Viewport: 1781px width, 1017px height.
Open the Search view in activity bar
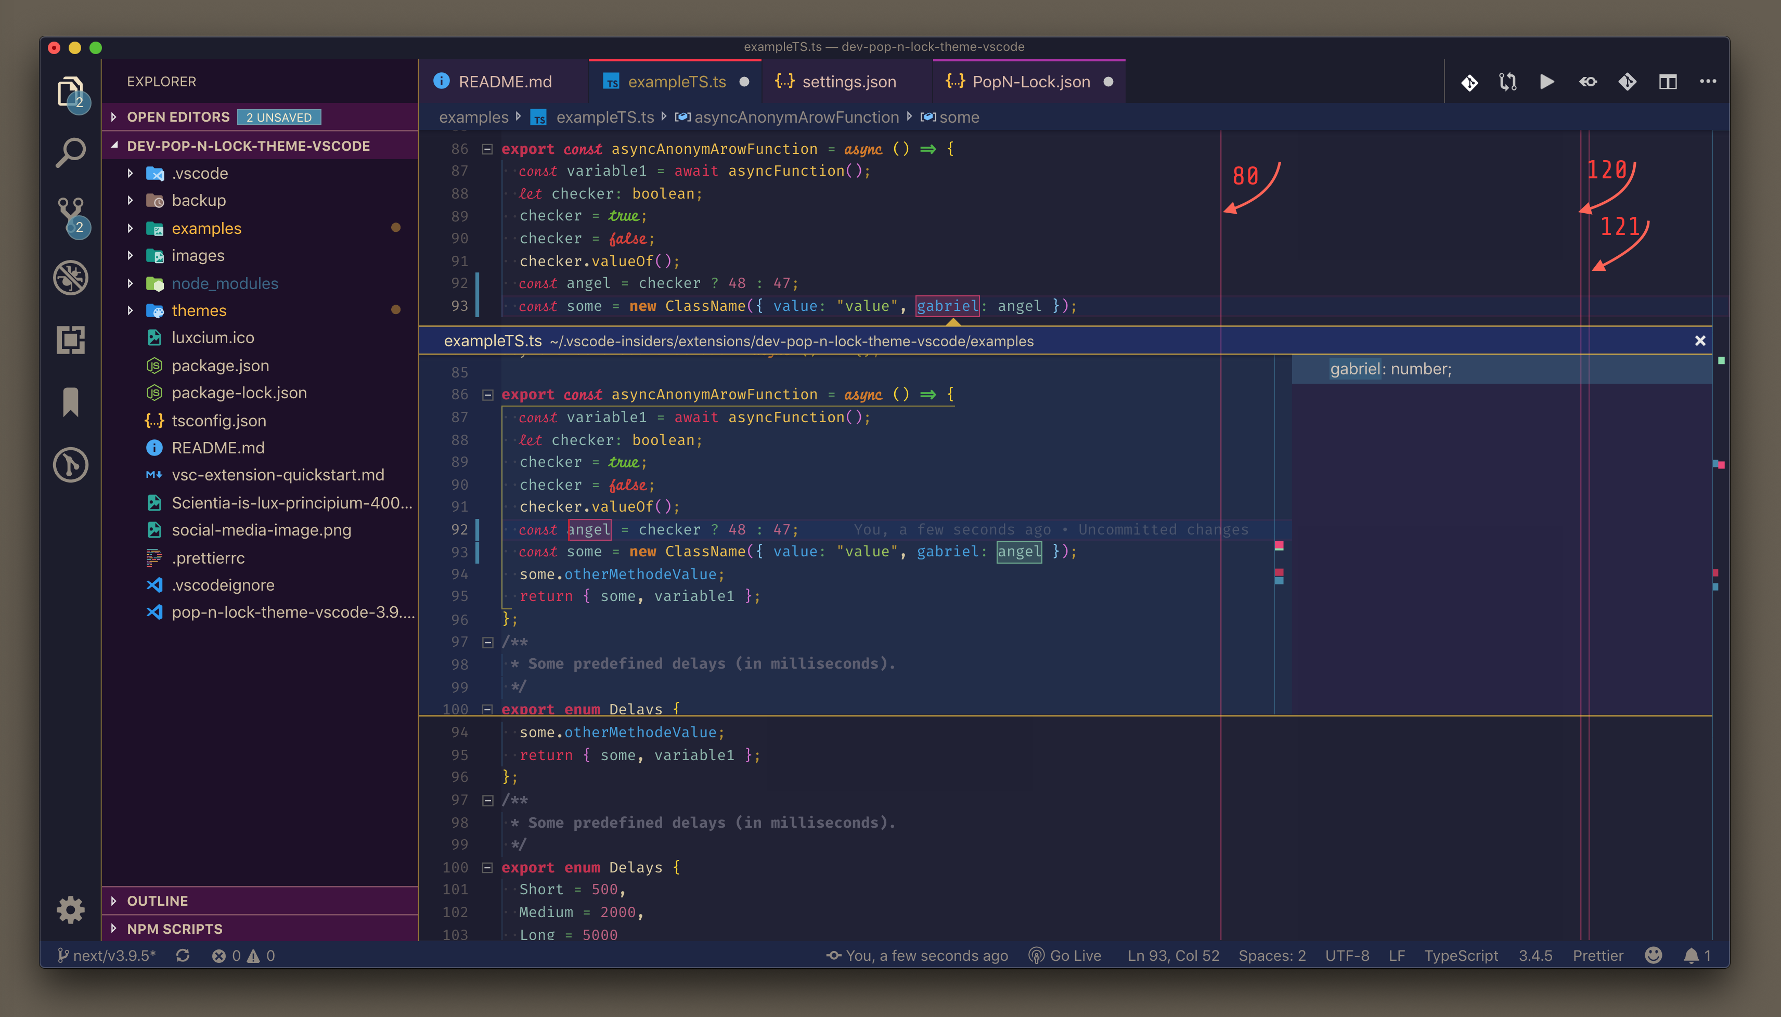tap(71, 152)
